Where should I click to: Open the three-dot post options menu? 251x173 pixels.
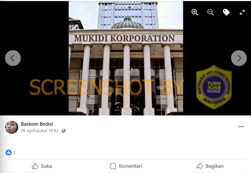241,126
